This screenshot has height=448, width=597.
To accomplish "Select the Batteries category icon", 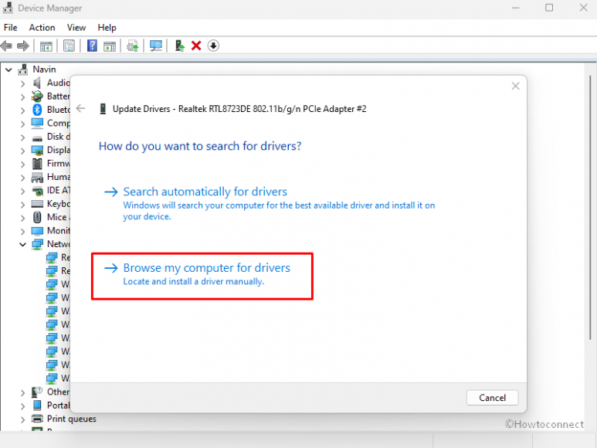I will (x=37, y=97).
